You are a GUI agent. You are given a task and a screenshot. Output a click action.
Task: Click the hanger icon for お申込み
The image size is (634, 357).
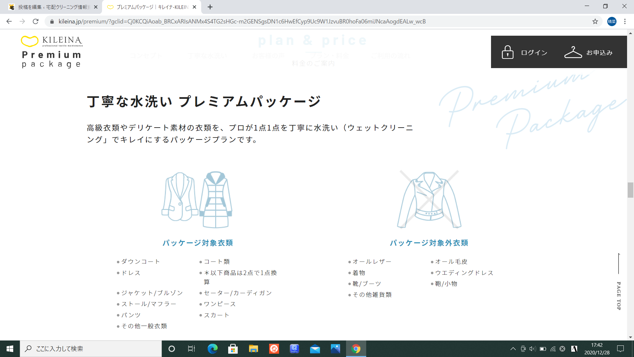[x=573, y=52]
